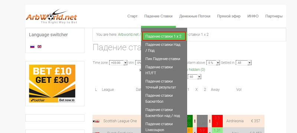The width and height of the screenshot is (297, 133).
Task: Click the flag icon beside Scottish League One
Action: 97,121
